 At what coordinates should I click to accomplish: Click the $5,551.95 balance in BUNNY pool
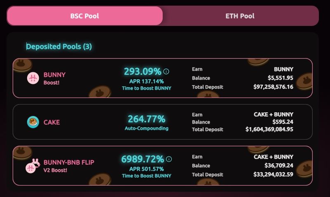[x=280, y=78]
